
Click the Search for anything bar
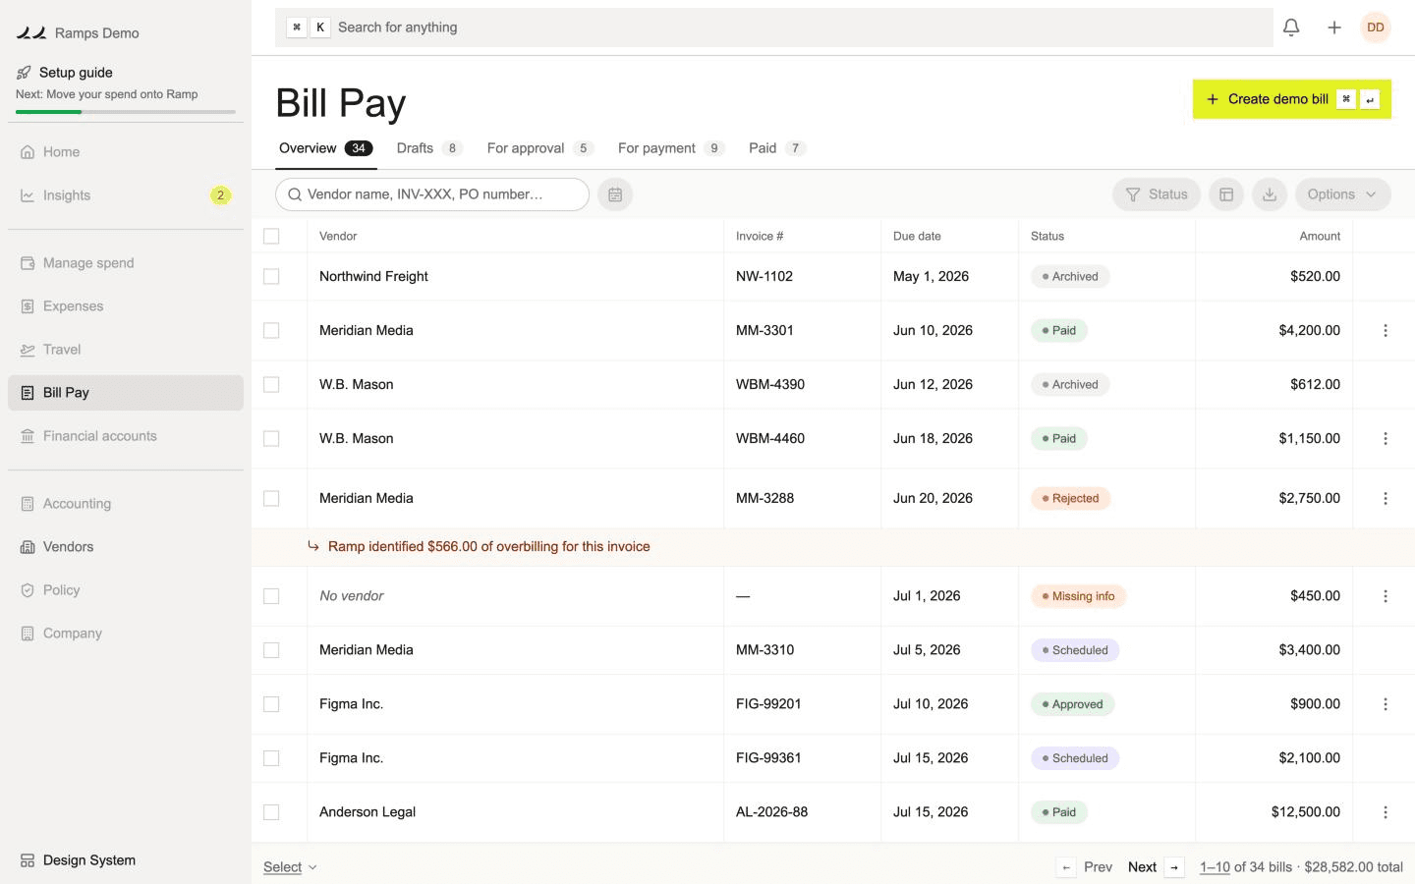(774, 28)
